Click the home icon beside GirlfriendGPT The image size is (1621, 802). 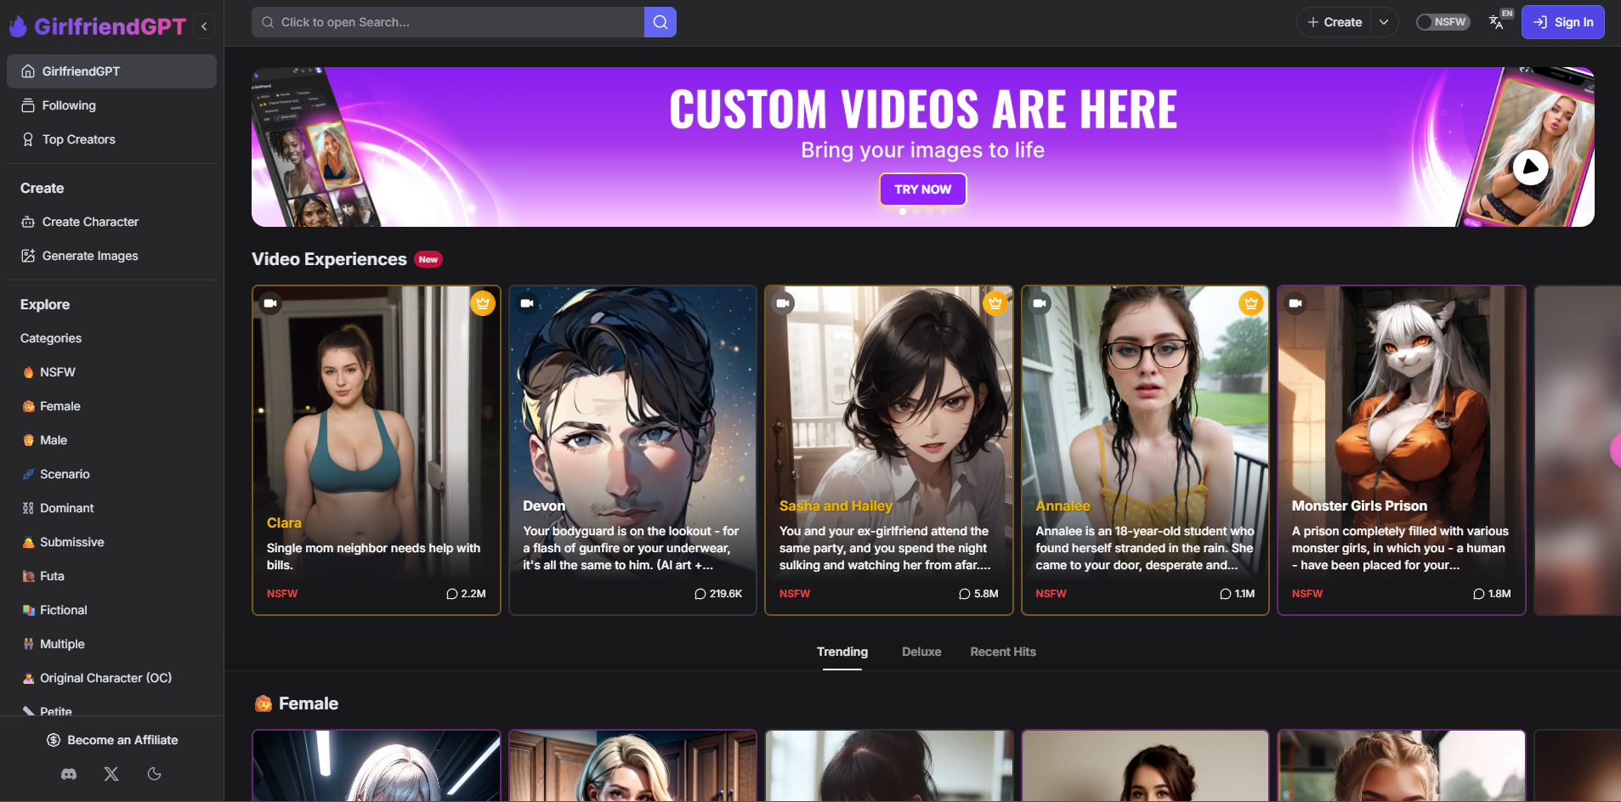pyautogui.click(x=28, y=71)
